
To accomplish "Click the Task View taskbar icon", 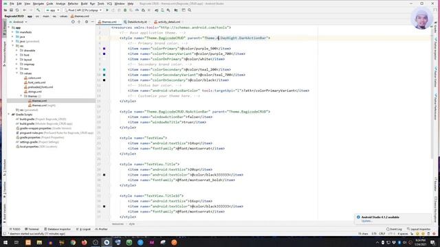I will pyautogui.click(x=16, y=242).
